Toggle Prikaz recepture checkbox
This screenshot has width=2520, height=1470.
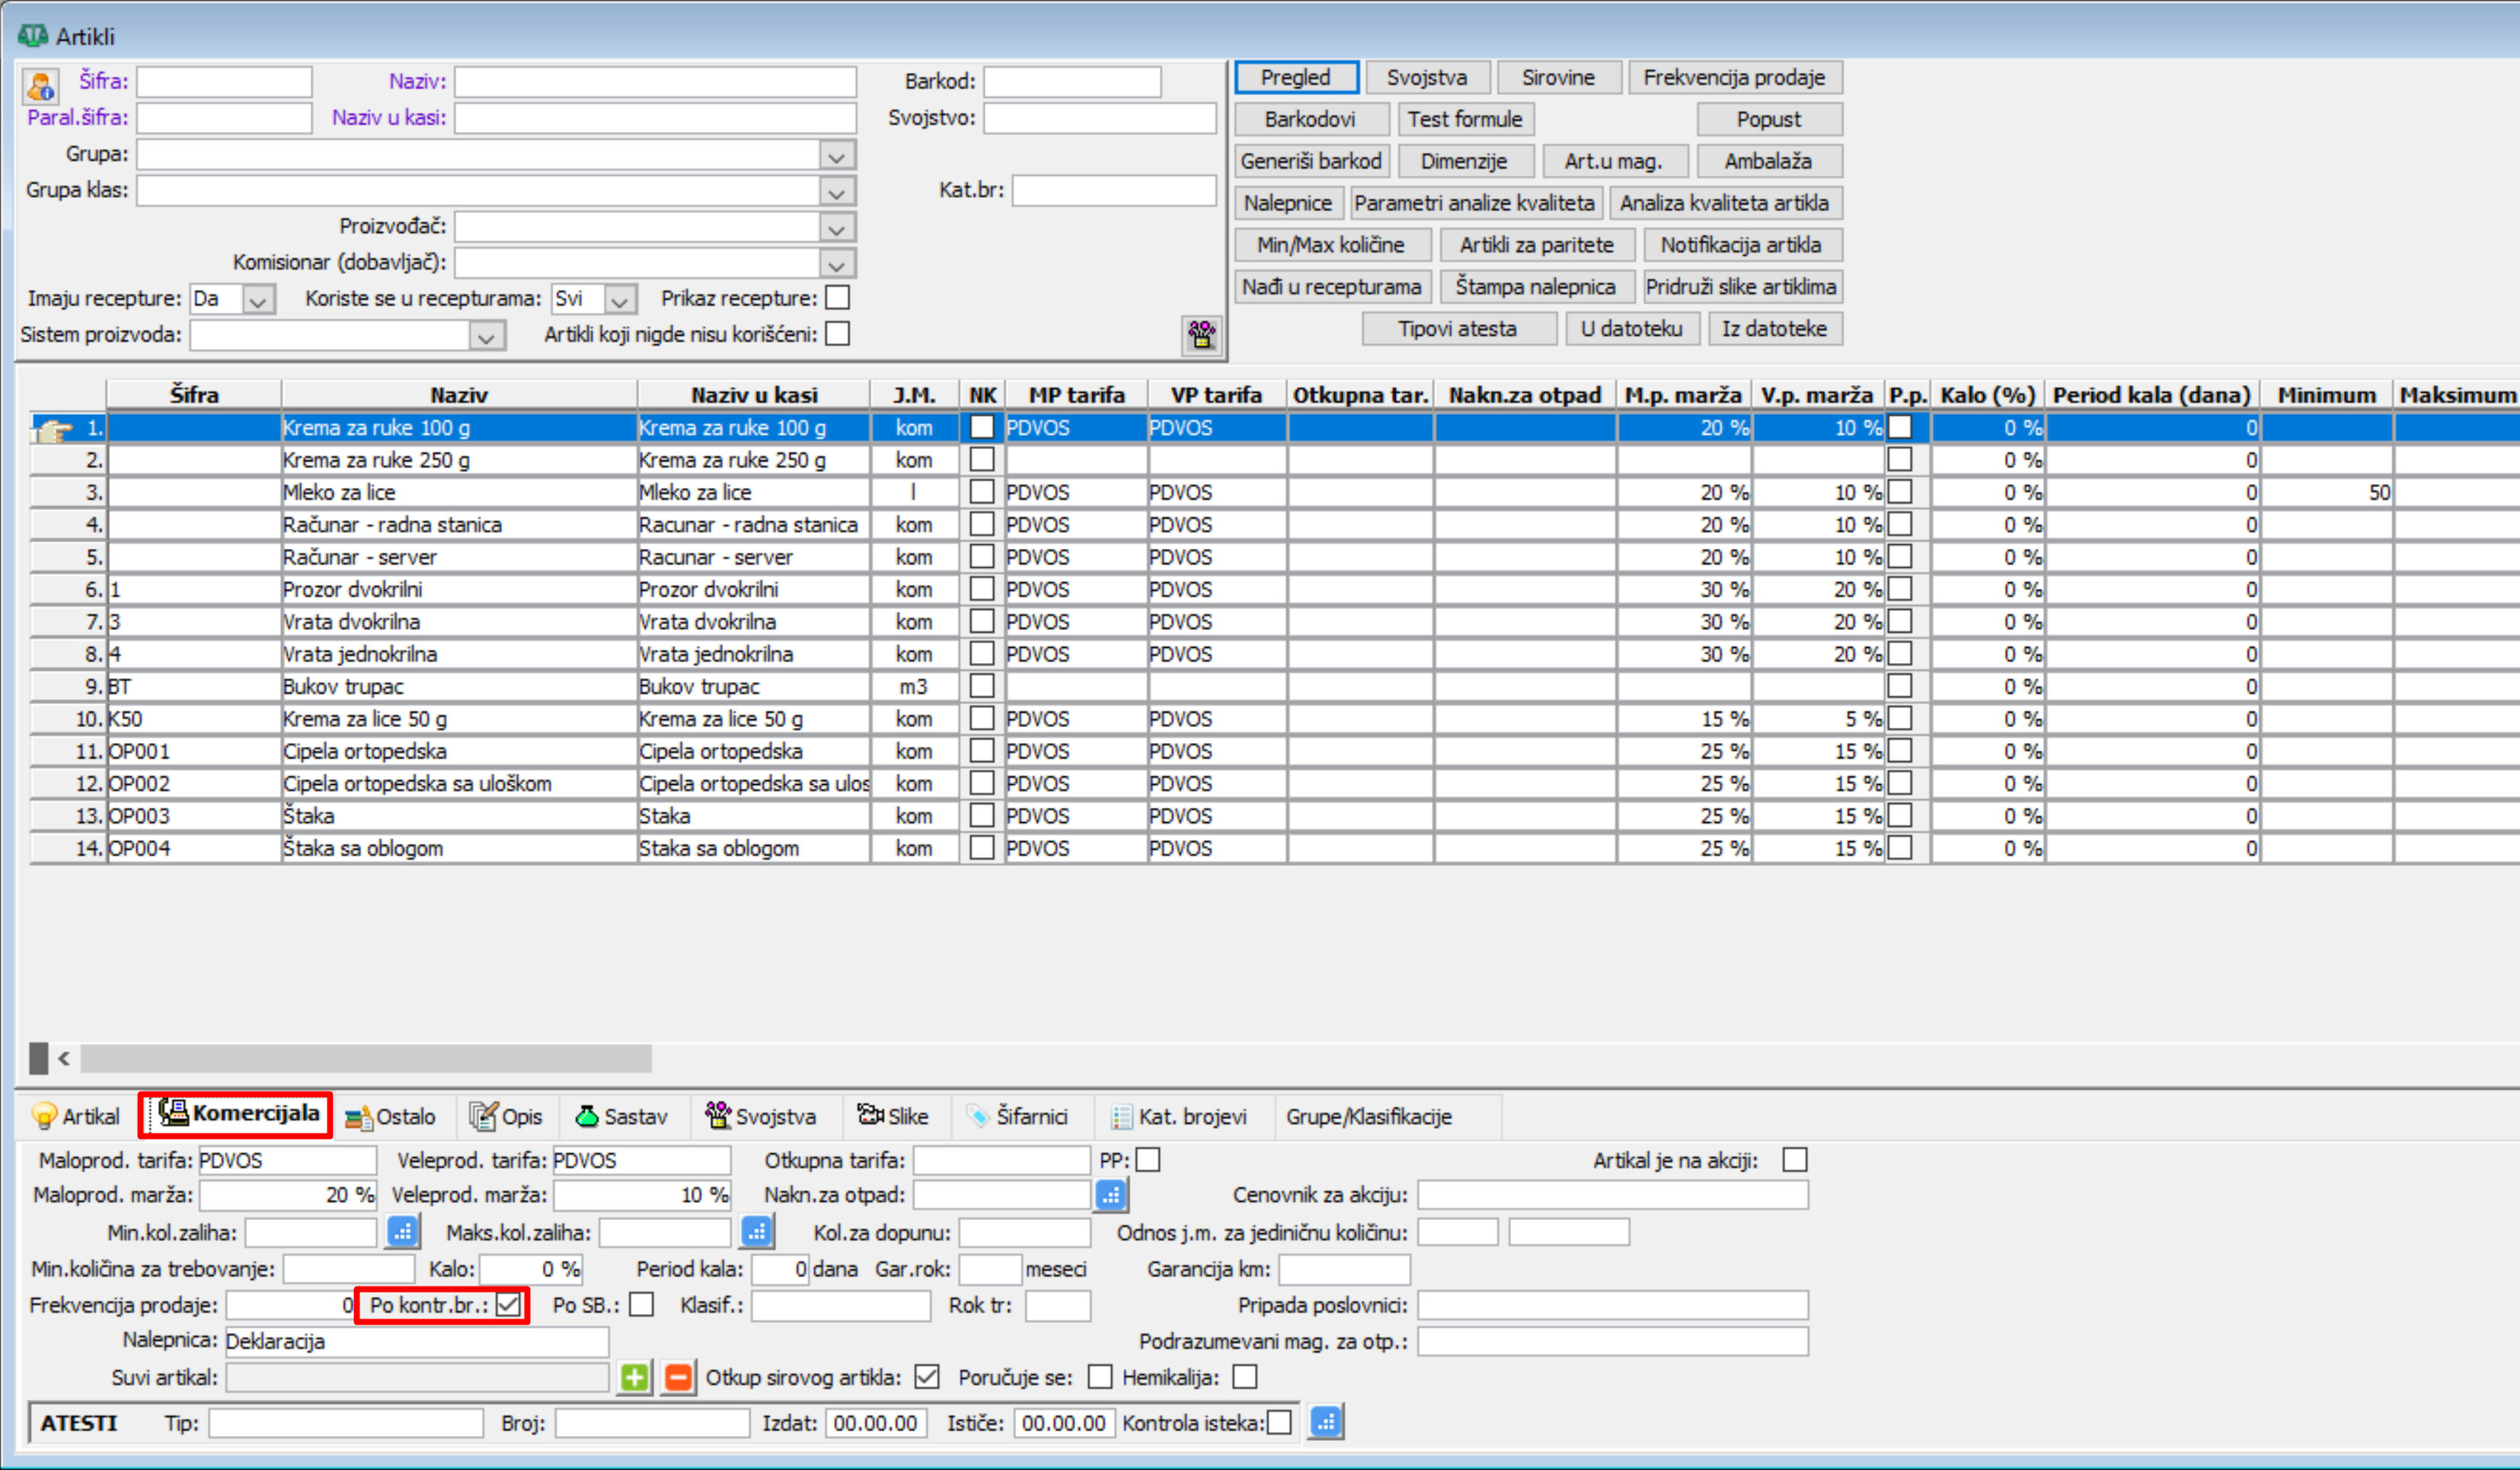pyautogui.click(x=838, y=298)
